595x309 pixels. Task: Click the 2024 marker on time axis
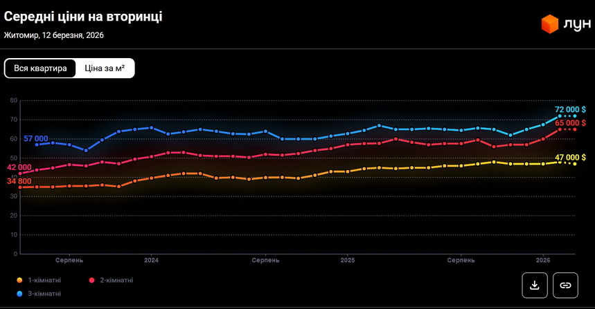[x=151, y=261]
